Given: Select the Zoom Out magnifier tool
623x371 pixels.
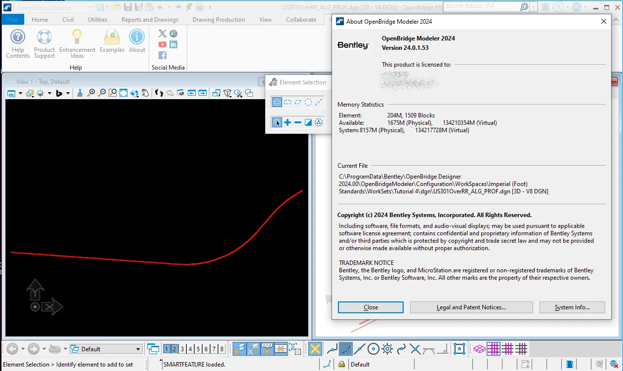Looking at the screenshot, I should [x=102, y=93].
